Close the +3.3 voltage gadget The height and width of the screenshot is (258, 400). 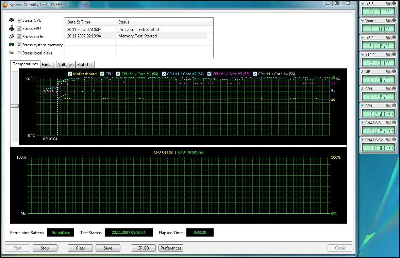(394, 3)
